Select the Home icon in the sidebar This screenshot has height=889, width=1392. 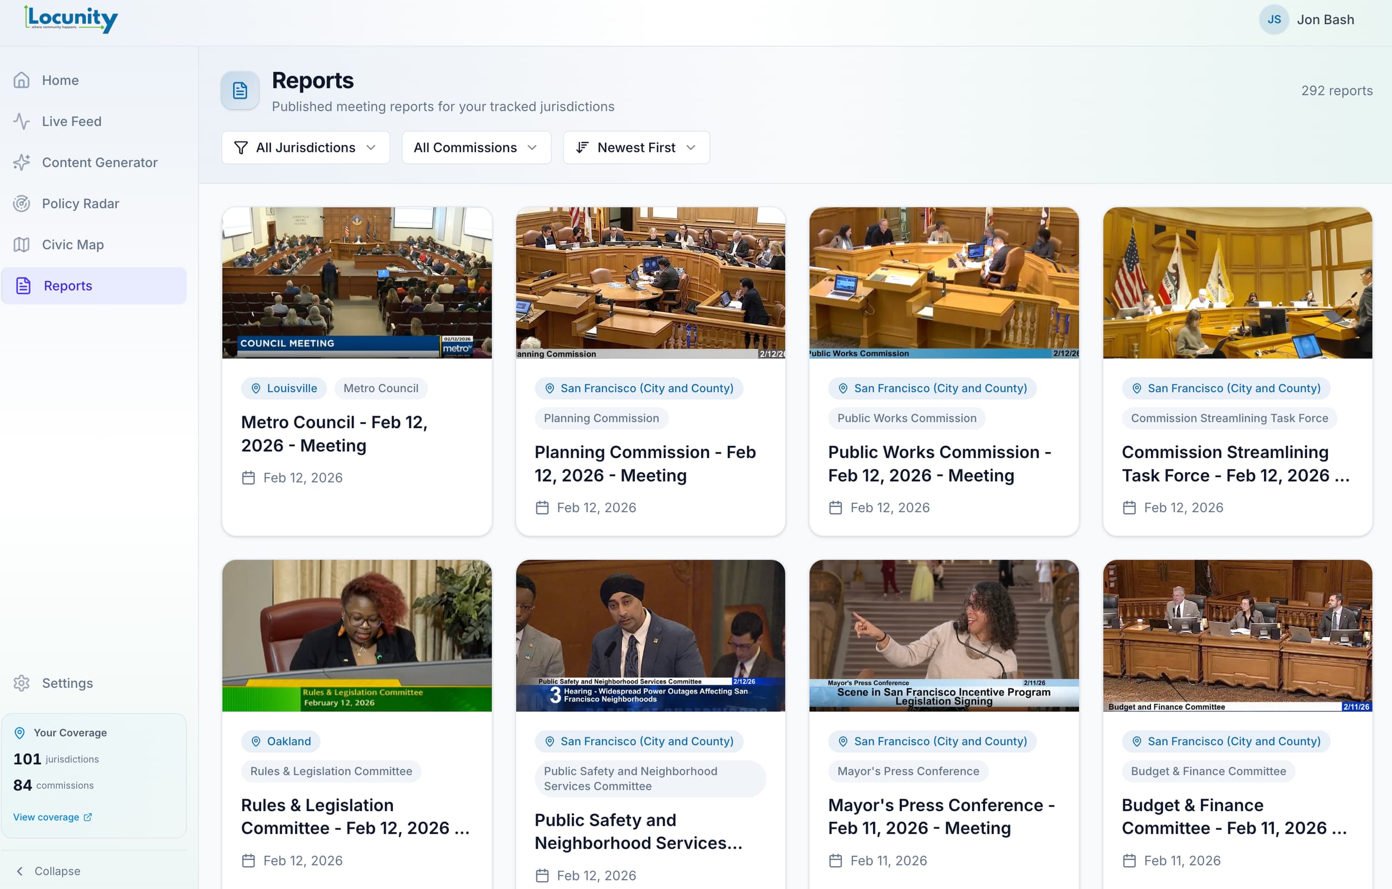(21, 80)
